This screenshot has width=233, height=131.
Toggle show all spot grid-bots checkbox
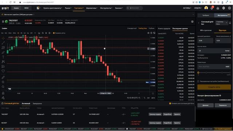(x=170, y=103)
